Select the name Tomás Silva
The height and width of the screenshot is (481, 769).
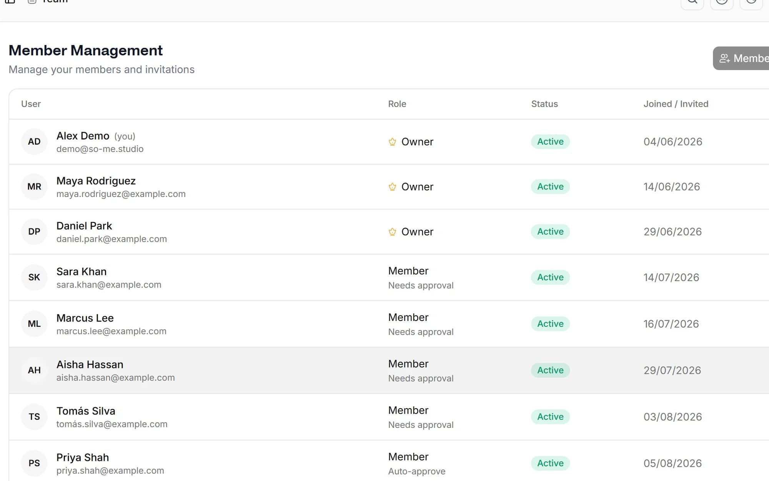[x=86, y=411]
